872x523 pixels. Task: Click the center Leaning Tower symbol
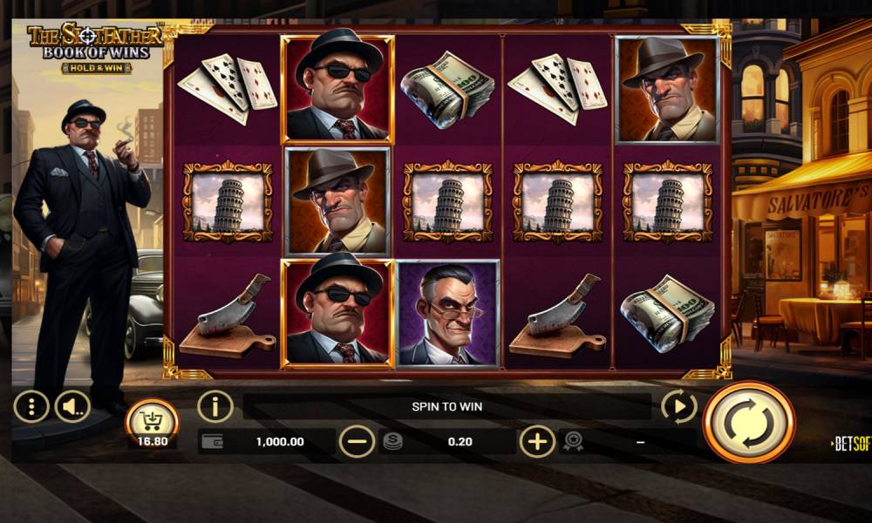[447, 201]
